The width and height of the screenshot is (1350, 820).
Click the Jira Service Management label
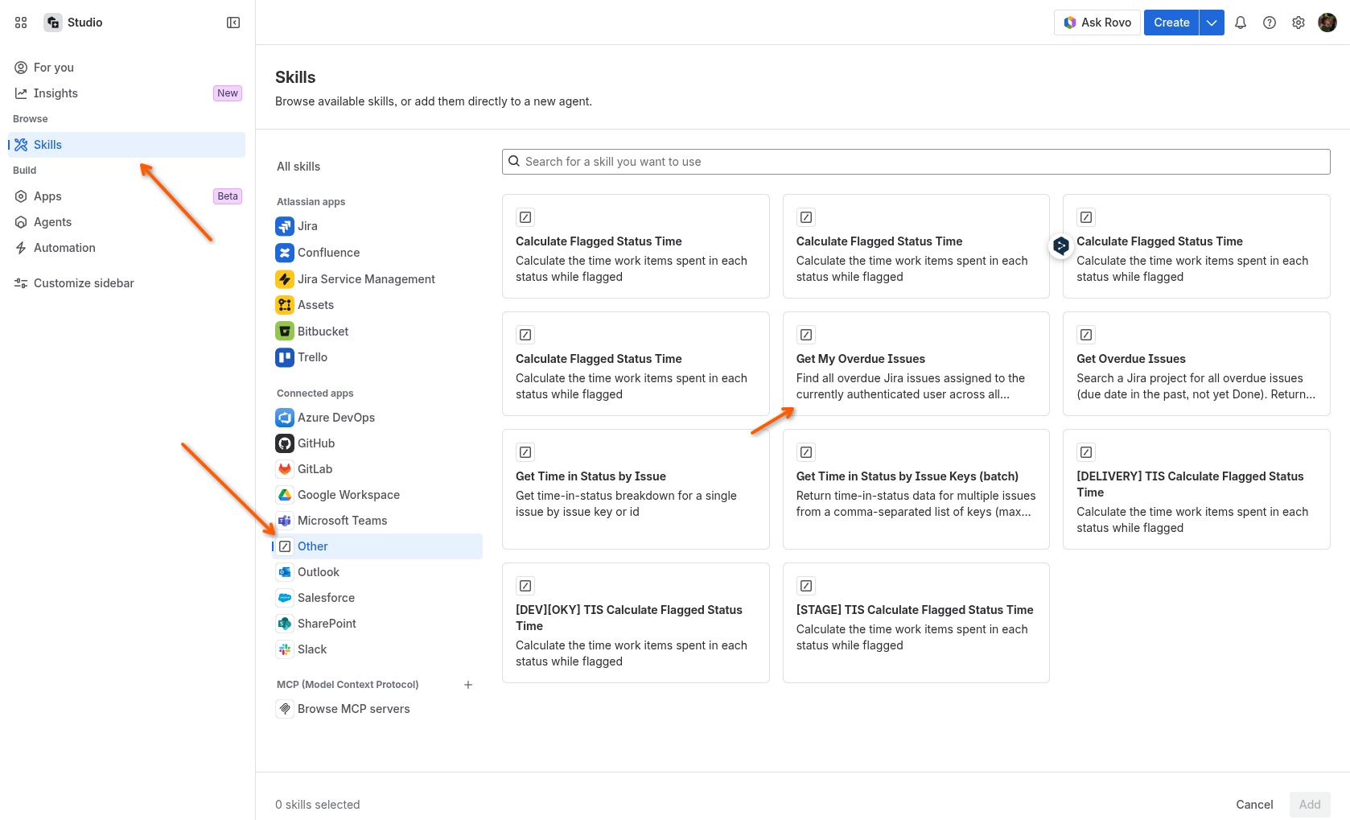pyautogui.click(x=366, y=279)
